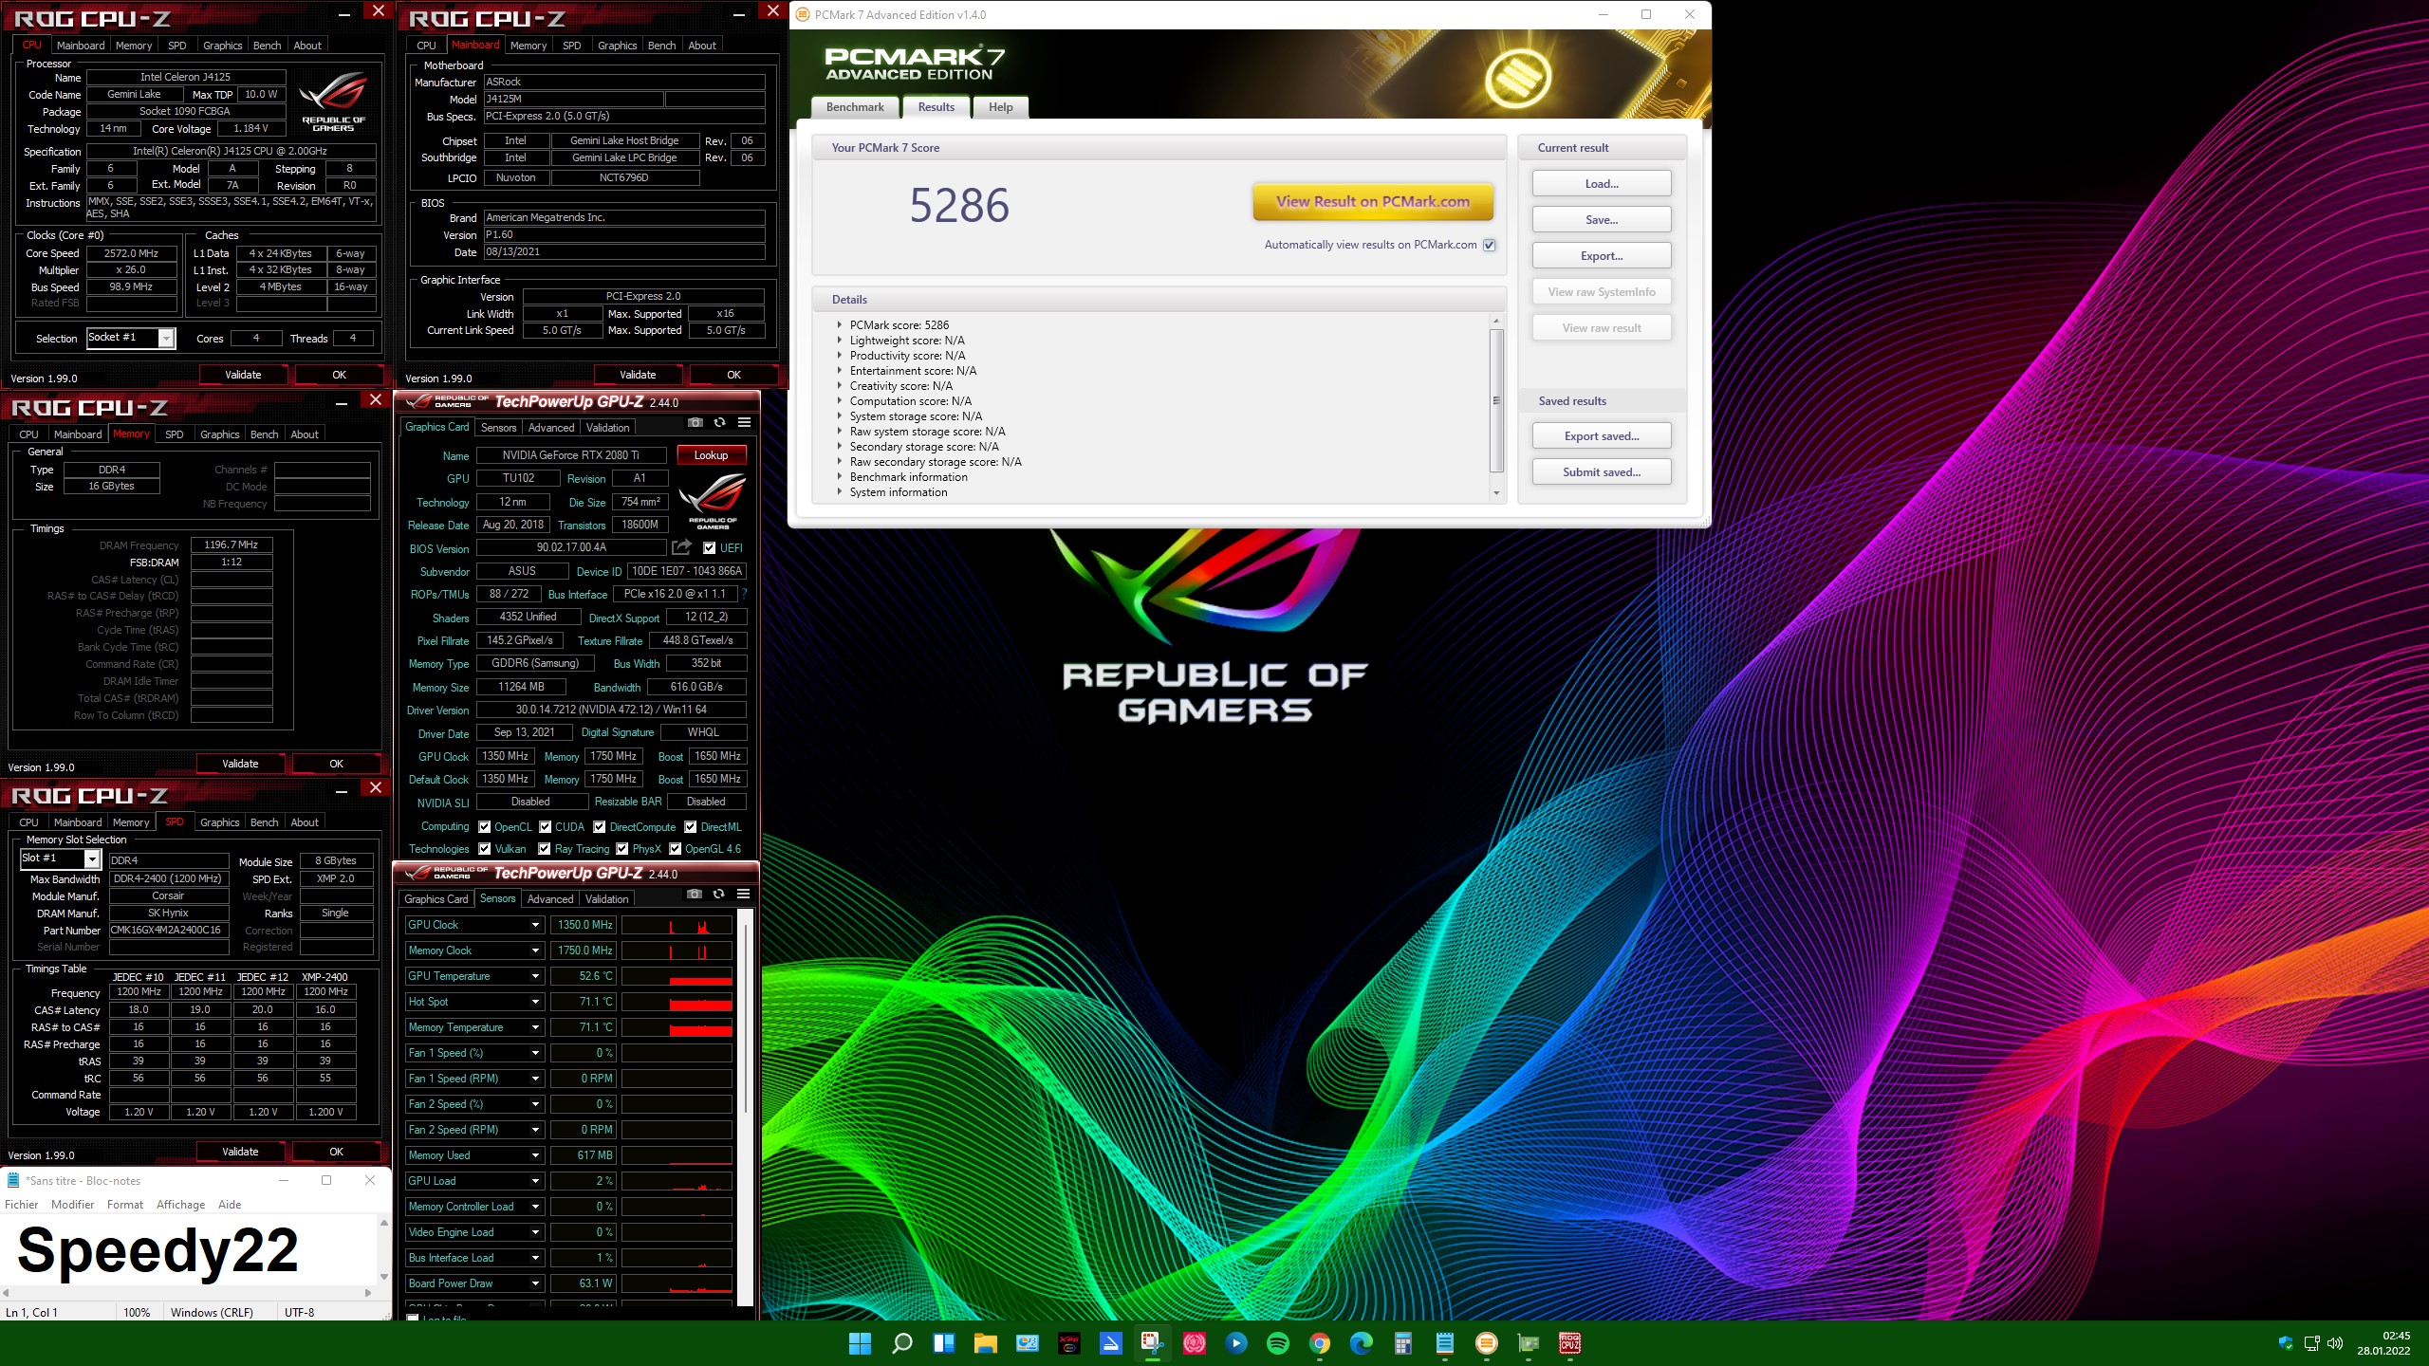Toggle the DirectML checkbox

pos(690,827)
